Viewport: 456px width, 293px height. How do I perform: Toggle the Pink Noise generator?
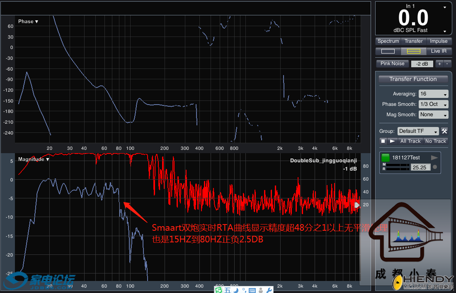coord(392,63)
